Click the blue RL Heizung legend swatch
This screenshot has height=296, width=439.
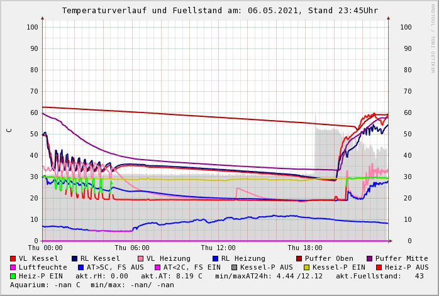[215, 258]
